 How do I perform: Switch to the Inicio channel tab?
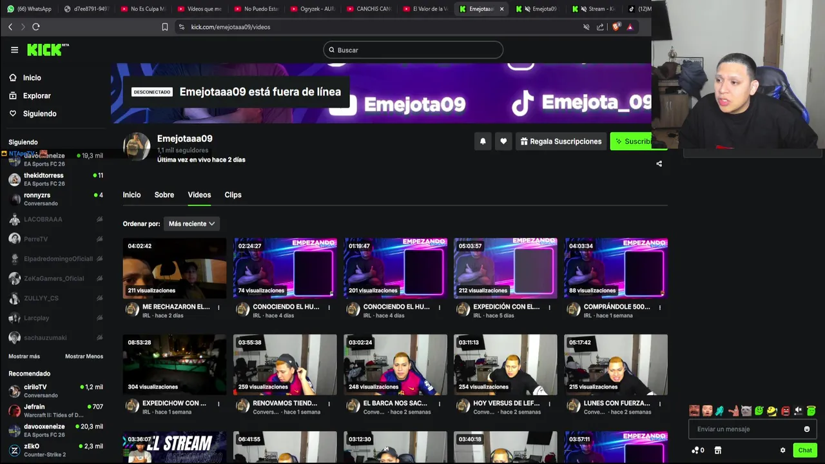(131, 195)
